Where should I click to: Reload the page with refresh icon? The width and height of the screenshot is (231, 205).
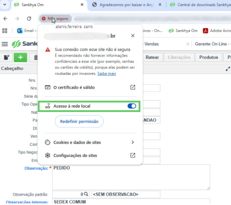[x=29, y=19]
